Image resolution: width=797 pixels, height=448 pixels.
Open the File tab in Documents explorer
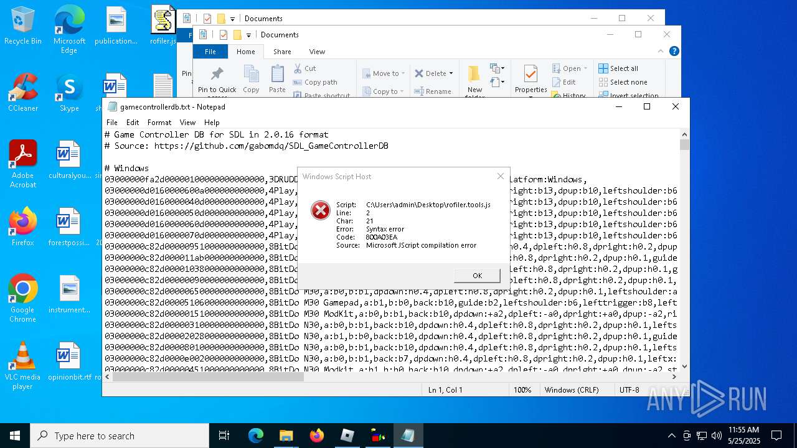point(210,52)
